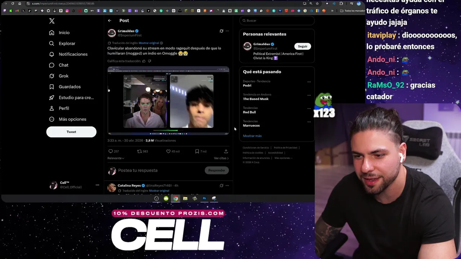Open Chrome in the taskbar
The height and width of the screenshot is (259, 461).
click(x=175, y=199)
